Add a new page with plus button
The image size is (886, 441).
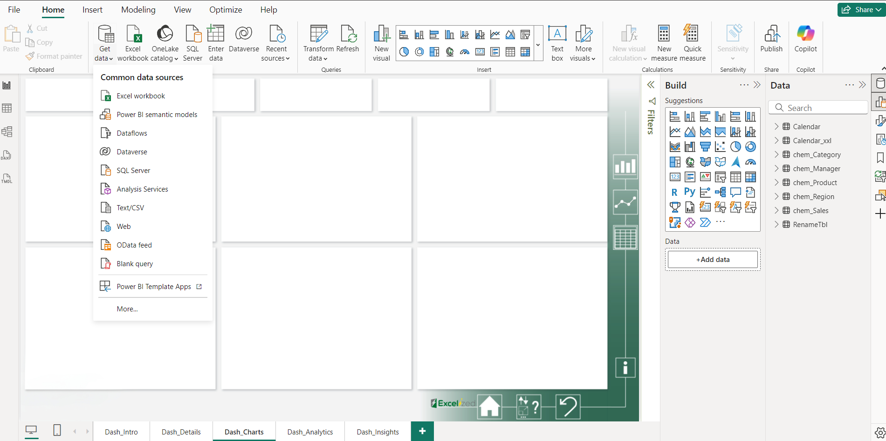click(422, 431)
